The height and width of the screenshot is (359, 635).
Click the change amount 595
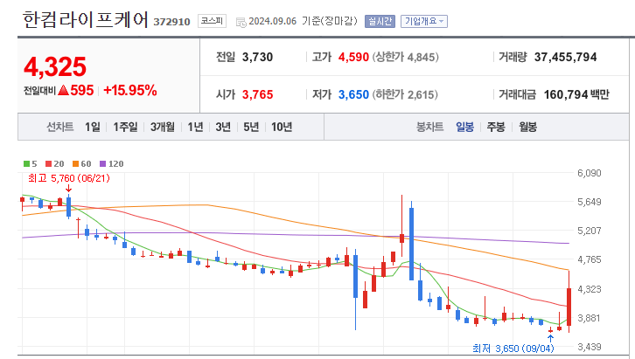(82, 90)
